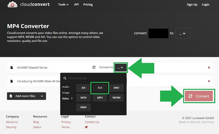Open the API page

point(76,4)
